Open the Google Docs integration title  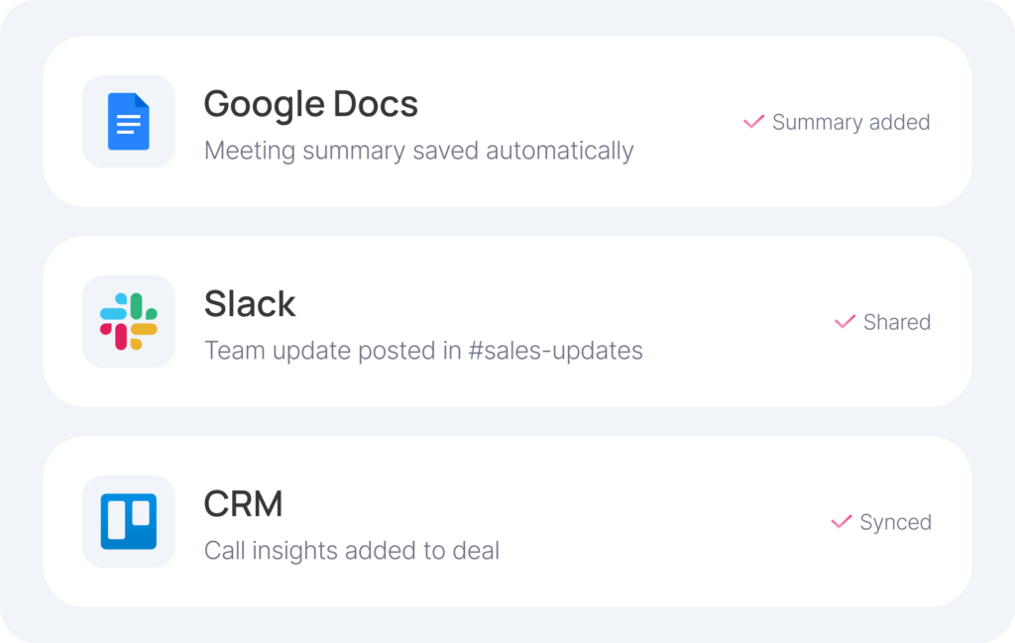tap(310, 104)
